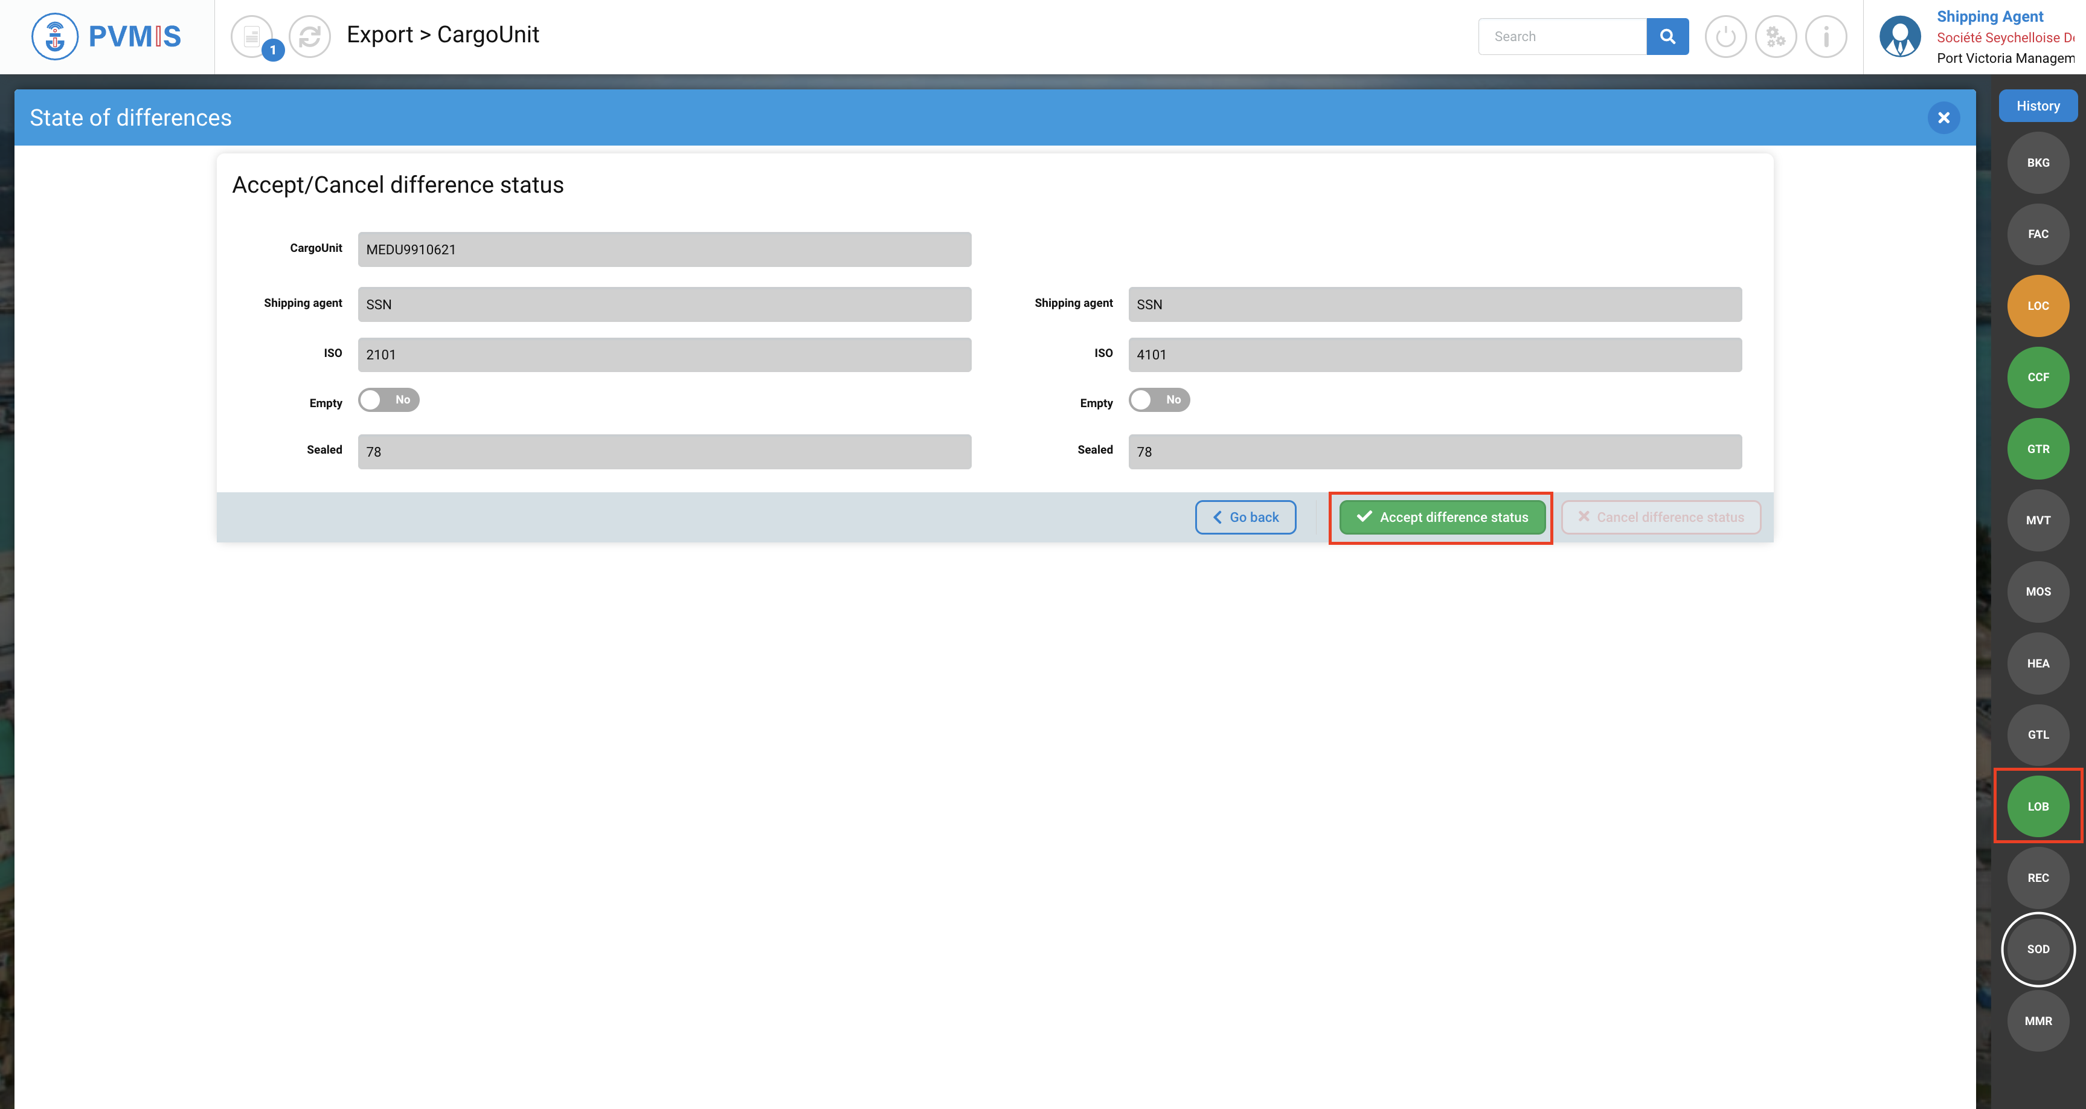Viewport: 2086px width, 1109px height.
Task: Select the orange LOC status circle
Action: [2038, 306]
